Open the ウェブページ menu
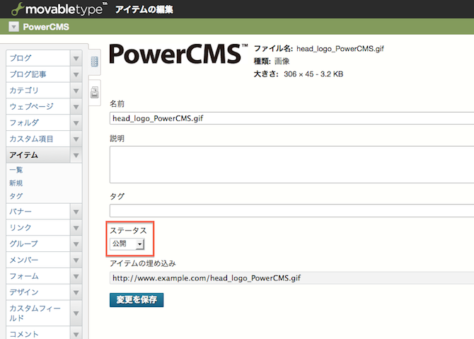474x339 pixels. 38,106
